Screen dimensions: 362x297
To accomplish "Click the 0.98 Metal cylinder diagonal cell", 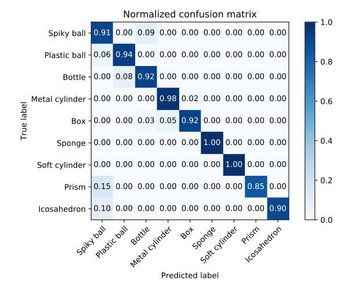I will tap(168, 99).
